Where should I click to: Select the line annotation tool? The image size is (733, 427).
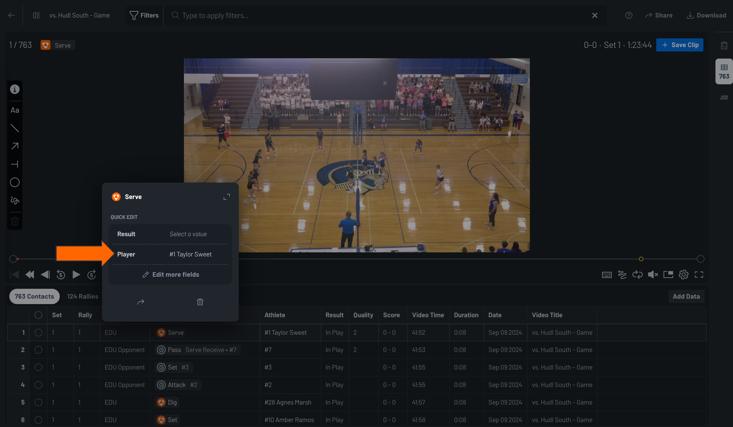[x=15, y=129]
